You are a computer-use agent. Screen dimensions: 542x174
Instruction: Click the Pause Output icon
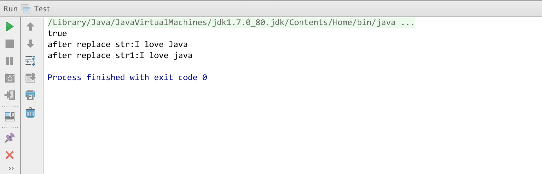(x=10, y=61)
